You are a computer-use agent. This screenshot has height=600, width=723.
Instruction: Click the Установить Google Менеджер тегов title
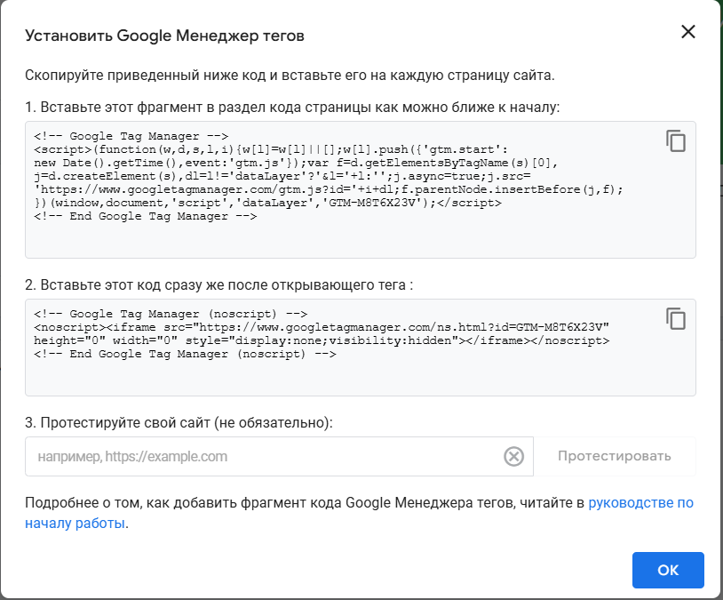164,36
